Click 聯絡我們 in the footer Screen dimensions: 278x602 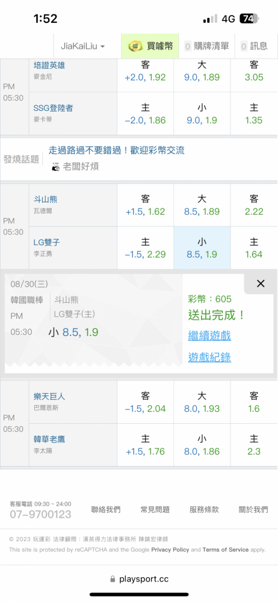tap(105, 509)
